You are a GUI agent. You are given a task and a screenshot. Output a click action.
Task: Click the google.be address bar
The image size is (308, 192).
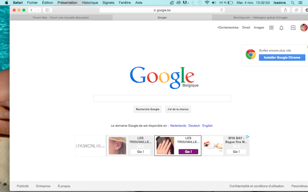pyautogui.click(x=162, y=10)
